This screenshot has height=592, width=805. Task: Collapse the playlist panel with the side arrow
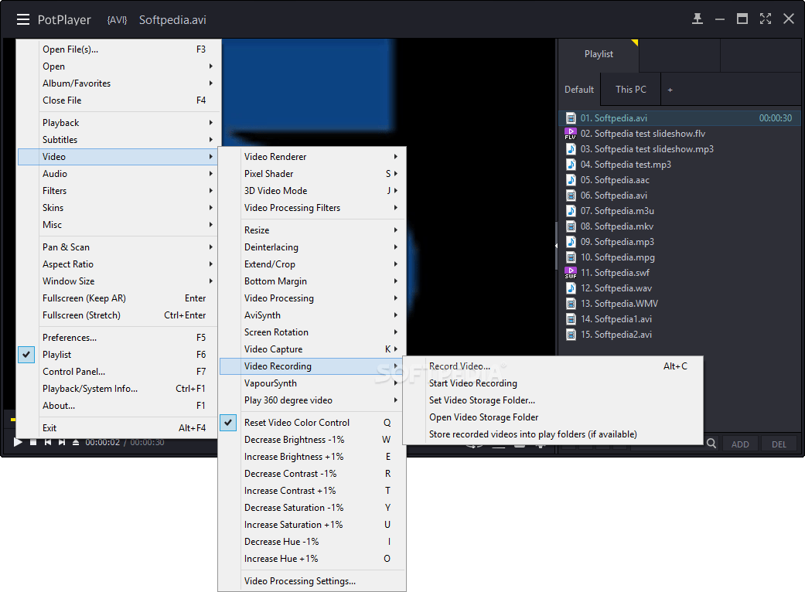point(557,246)
